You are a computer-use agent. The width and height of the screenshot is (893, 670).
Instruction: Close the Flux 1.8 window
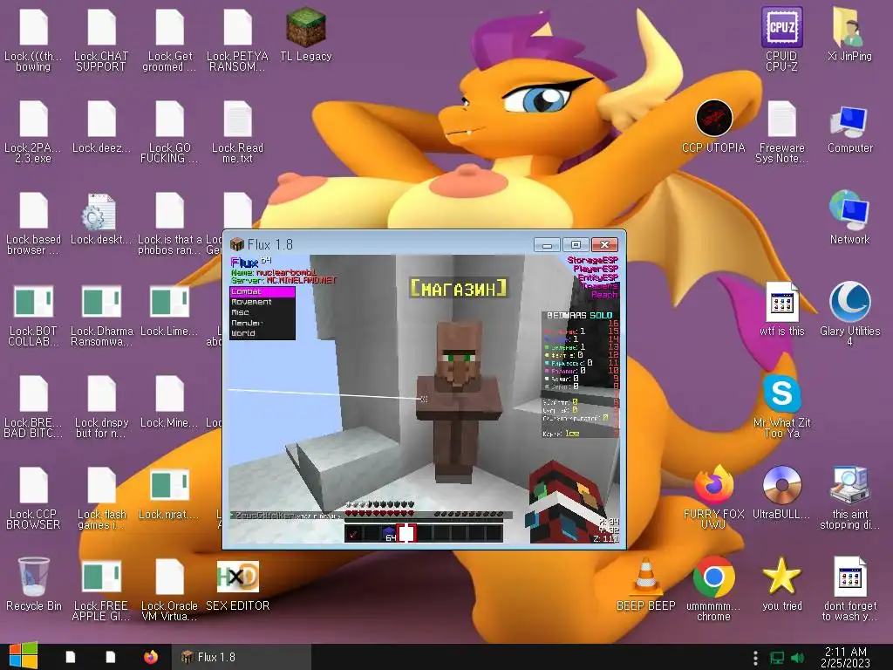[605, 245]
